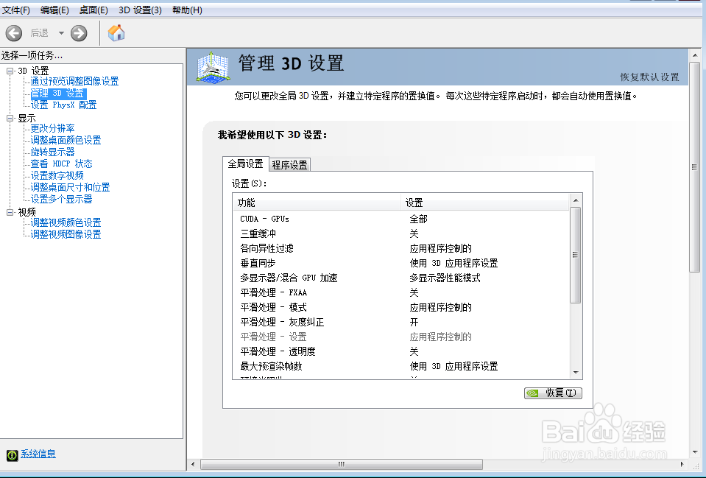Viewport: 706px width, 478px height.
Task: Click the 多显示器性能模式 value
Action: pyautogui.click(x=445, y=278)
